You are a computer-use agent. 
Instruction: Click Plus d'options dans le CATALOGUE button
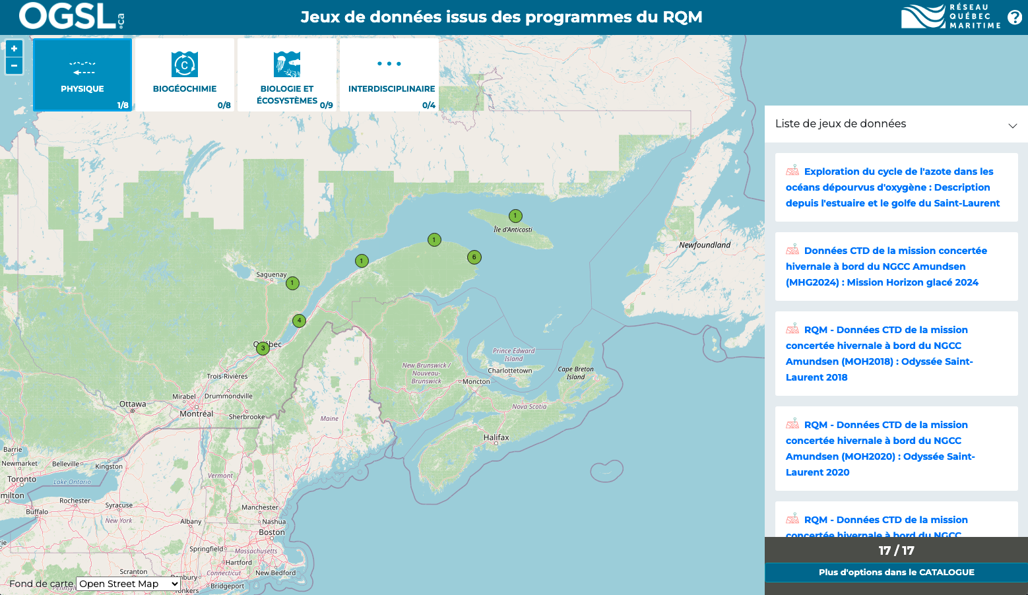coord(896,573)
